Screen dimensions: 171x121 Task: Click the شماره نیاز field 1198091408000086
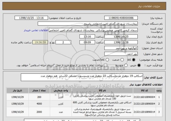click(x=121, y=18)
